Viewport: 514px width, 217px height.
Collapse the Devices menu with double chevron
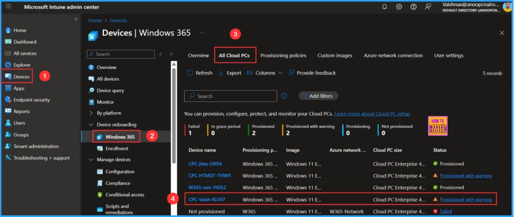click(171, 54)
